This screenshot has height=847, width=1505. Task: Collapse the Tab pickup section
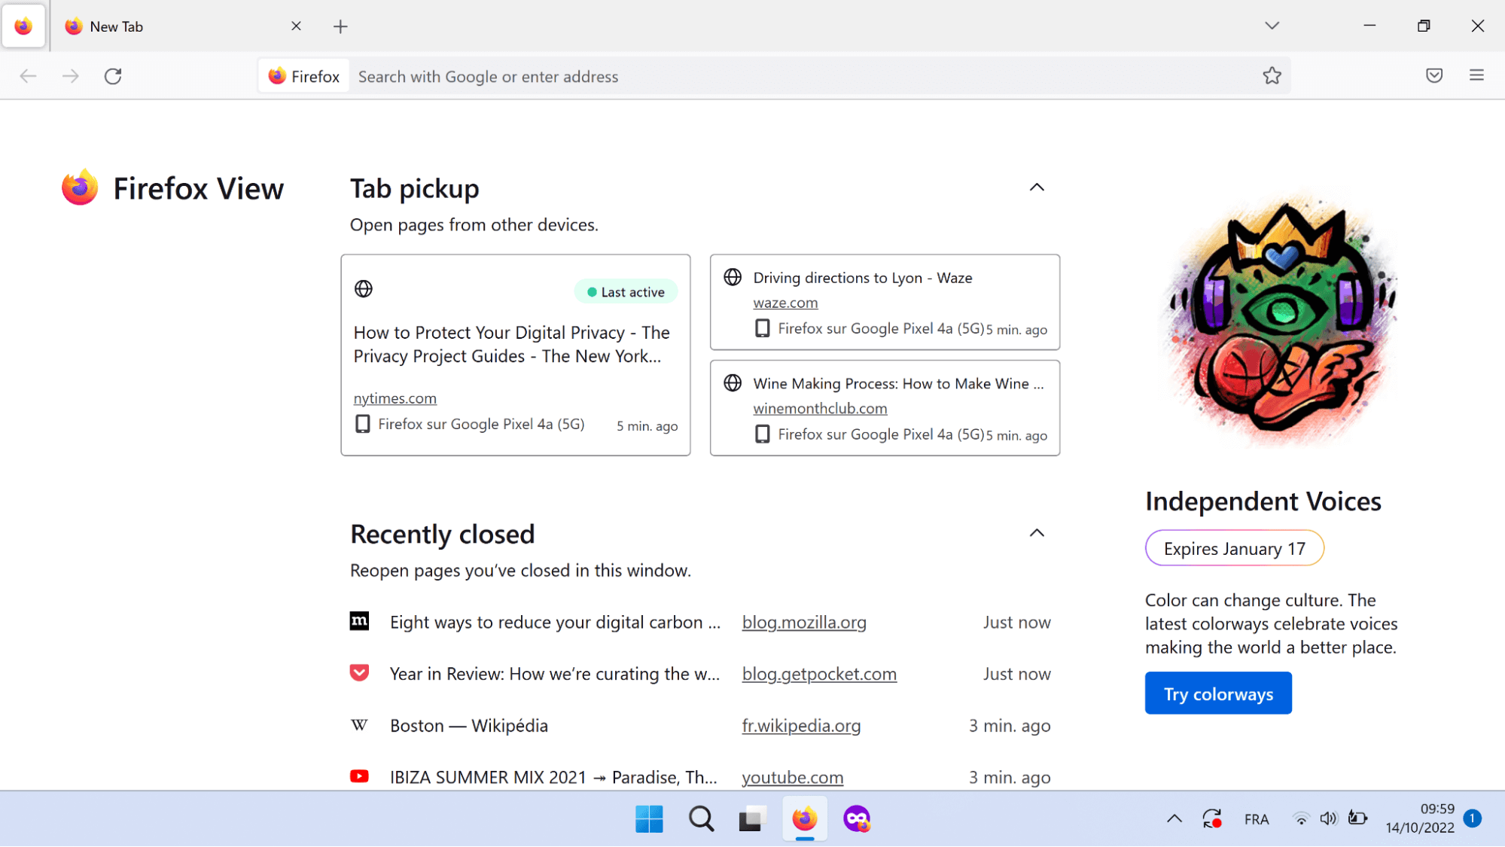coord(1037,187)
